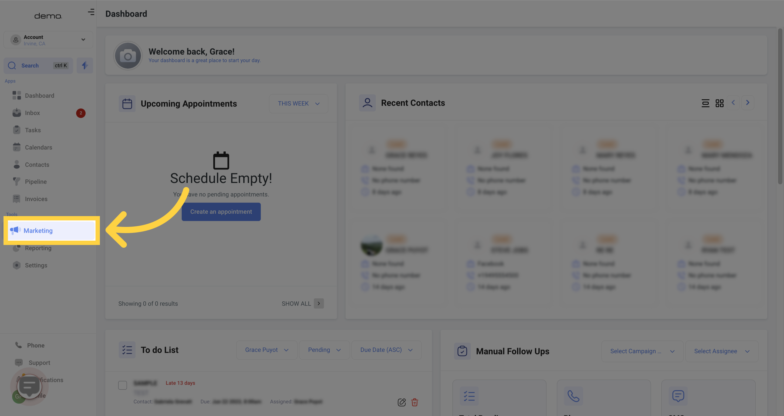
Task: Click the lightning bolt beside the search bar
Action: pos(85,65)
